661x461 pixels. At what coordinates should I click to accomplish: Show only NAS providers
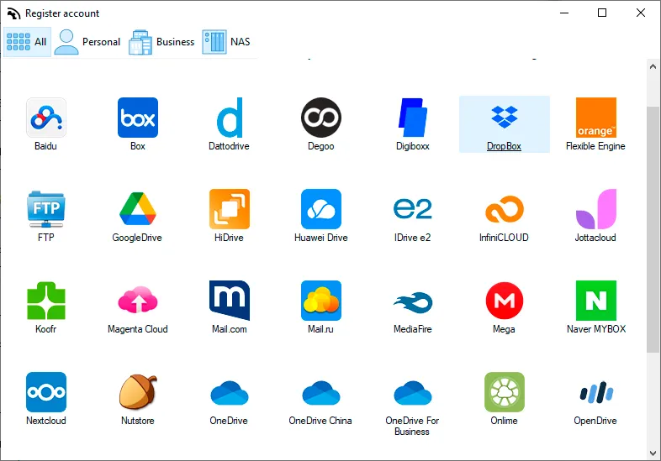(226, 42)
